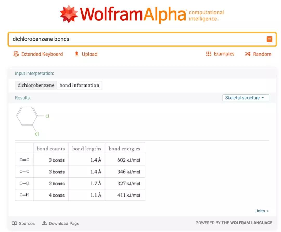This screenshot has width=281, height=232.
Task: Click the Examples grid icon
Action: tap(208, 54)
